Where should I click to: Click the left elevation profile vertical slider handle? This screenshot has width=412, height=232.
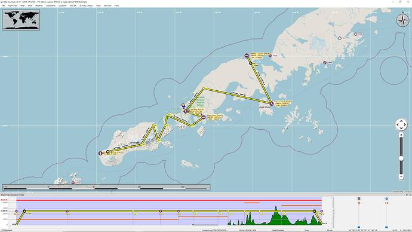[359, 227]
